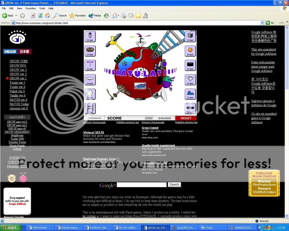Screen dimensions: 289x231
Task: Refresh the page with green arrows icon
Action: [40, 16]
